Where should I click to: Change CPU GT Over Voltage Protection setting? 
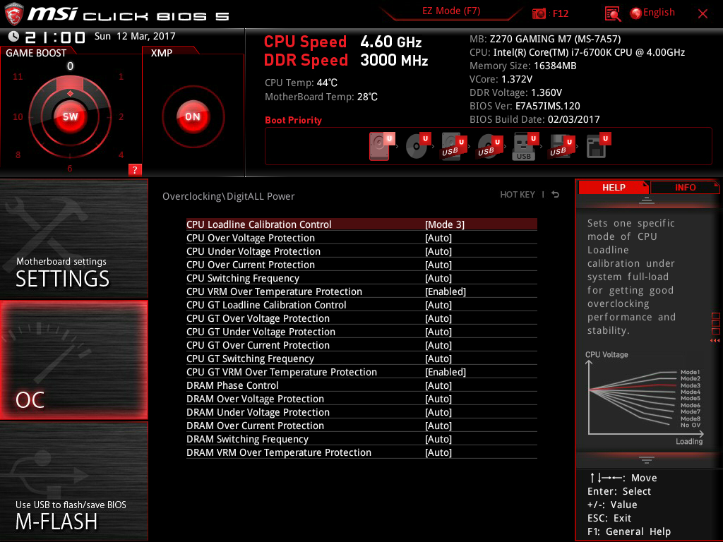coord(361,318)
